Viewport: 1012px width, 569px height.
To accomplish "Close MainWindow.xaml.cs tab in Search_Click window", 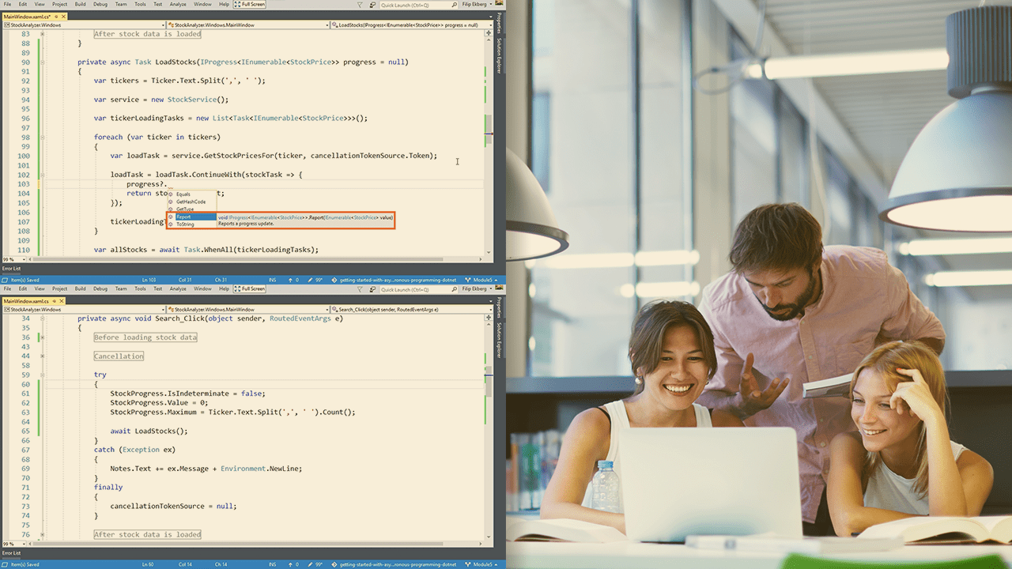I will (x=62, y=301).
